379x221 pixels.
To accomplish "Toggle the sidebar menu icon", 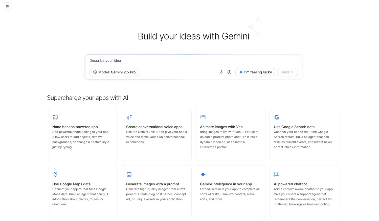I will point(8,6).
